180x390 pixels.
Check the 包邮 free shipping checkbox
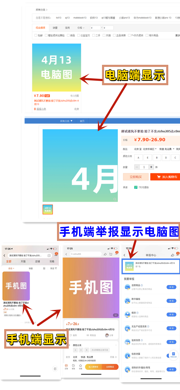pos(36,35)
